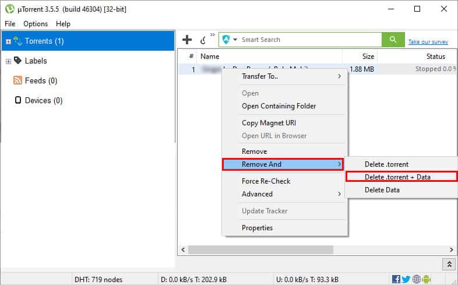
Task: Choose Open Containing Folder
Action: pyautogui.click(x=285, y=106)
